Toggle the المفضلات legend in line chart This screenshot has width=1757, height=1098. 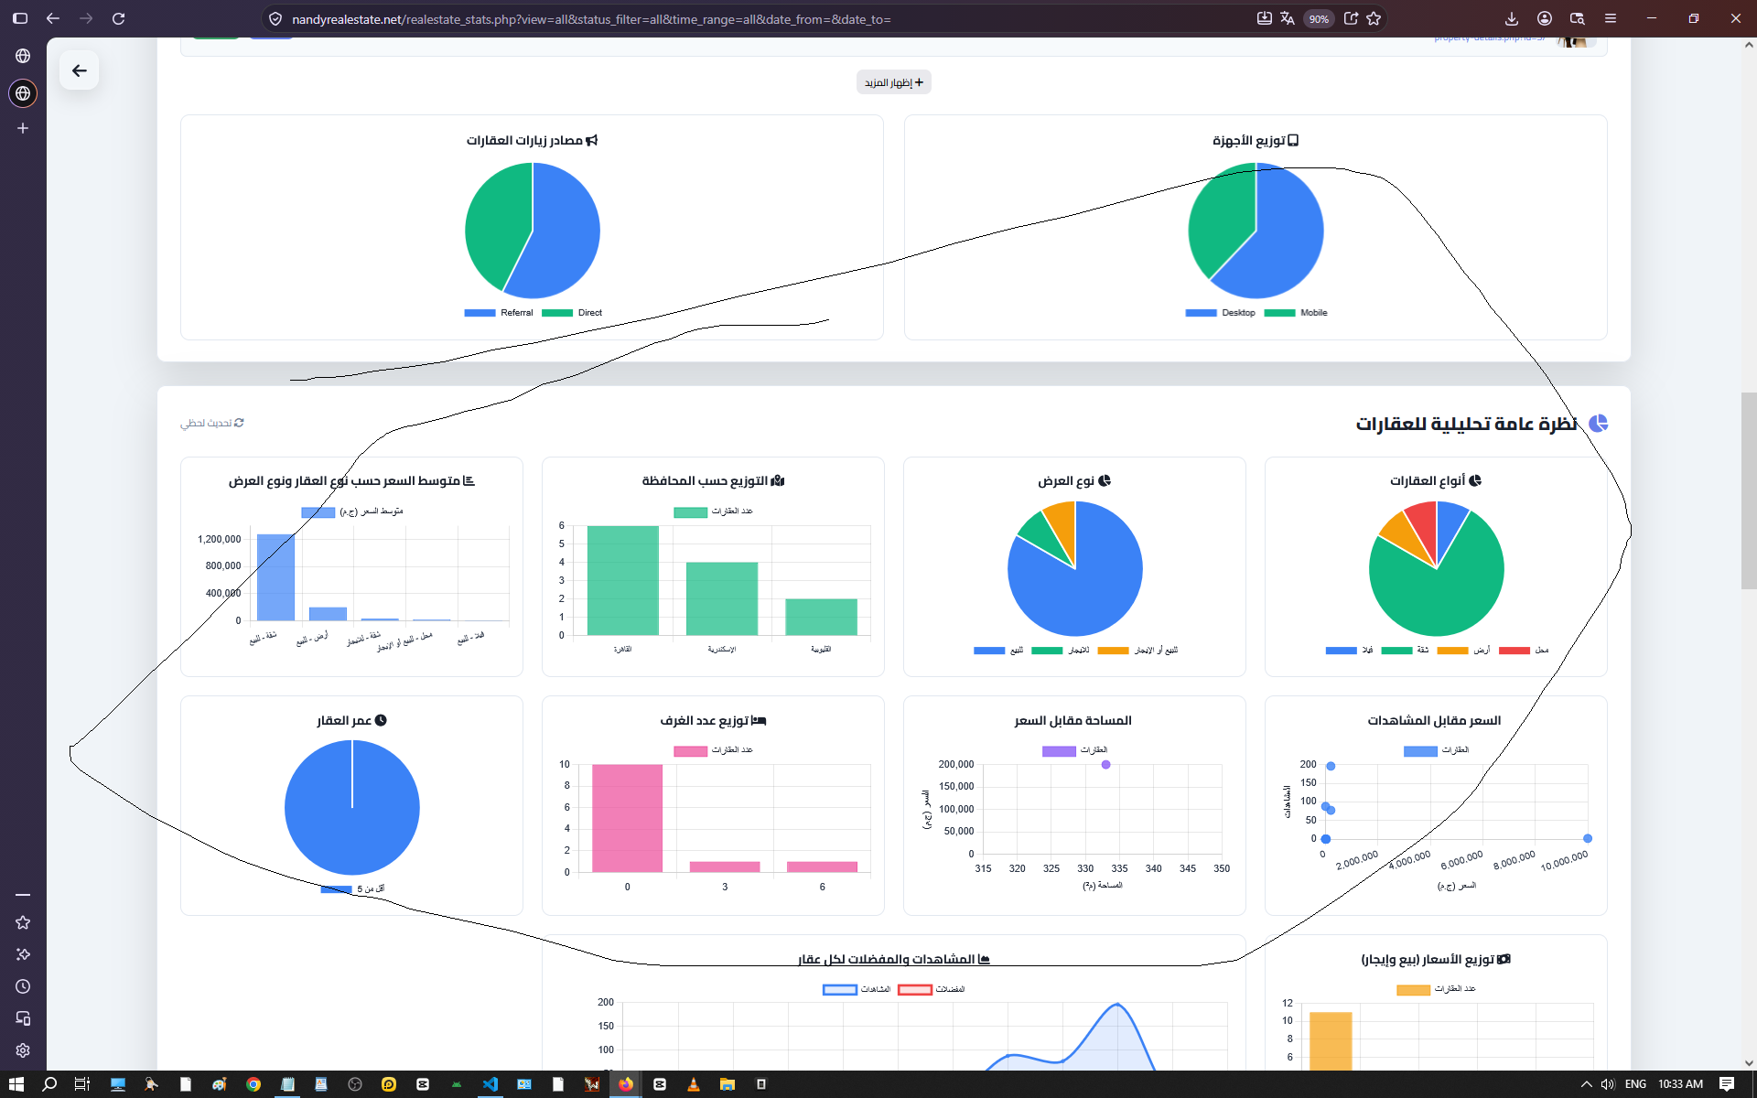click(931, 989)
